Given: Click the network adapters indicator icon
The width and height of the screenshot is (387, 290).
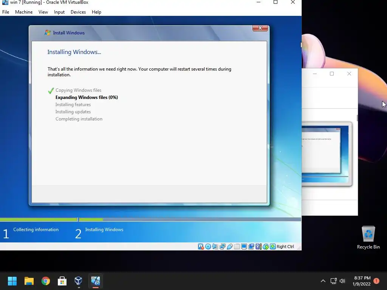Looking at the screenshot, I should (x=222, y=247).
